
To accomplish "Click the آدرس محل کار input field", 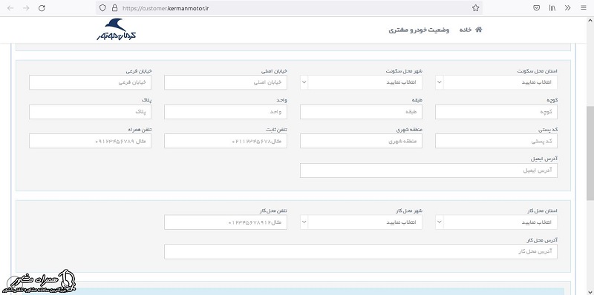I will click(361, 252).
